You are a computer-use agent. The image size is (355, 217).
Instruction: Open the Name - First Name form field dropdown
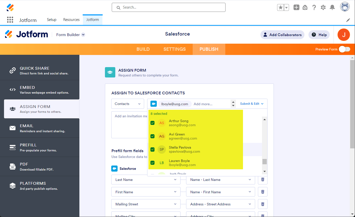click(221, 192)
